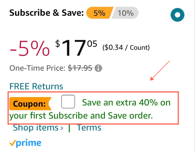Open the Shop items link
Image resolution: width=195 pixels, height=152 pixels.
pos(36,128)
